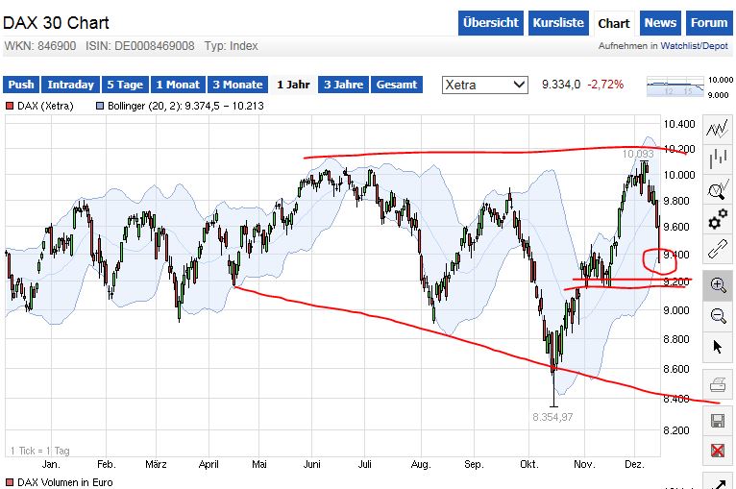736x489 pixels.
Task: Click the red X delete icon
Action: (717, 450)
